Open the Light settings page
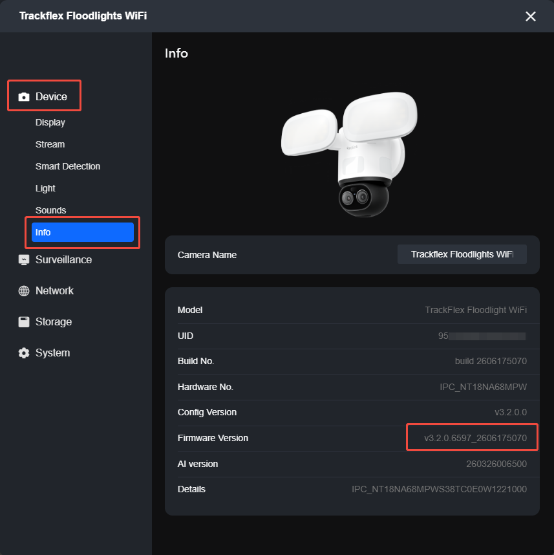This screenshot has width=554, height=555. 45,188
